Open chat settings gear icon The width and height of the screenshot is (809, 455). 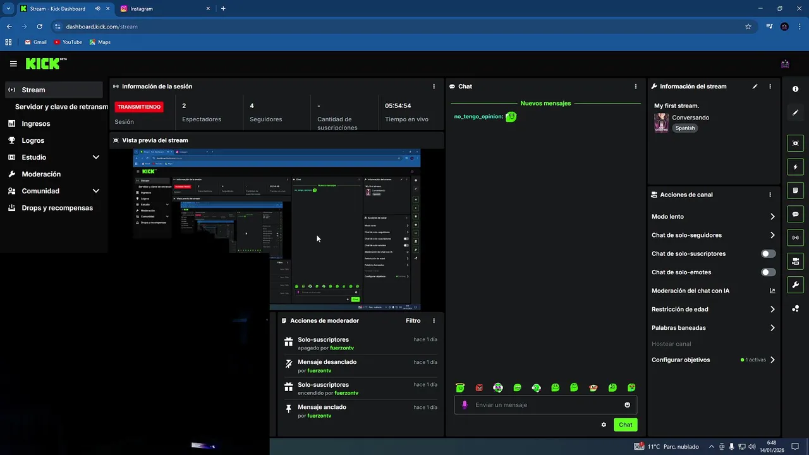pyautogui.click(x=604, y=425)
